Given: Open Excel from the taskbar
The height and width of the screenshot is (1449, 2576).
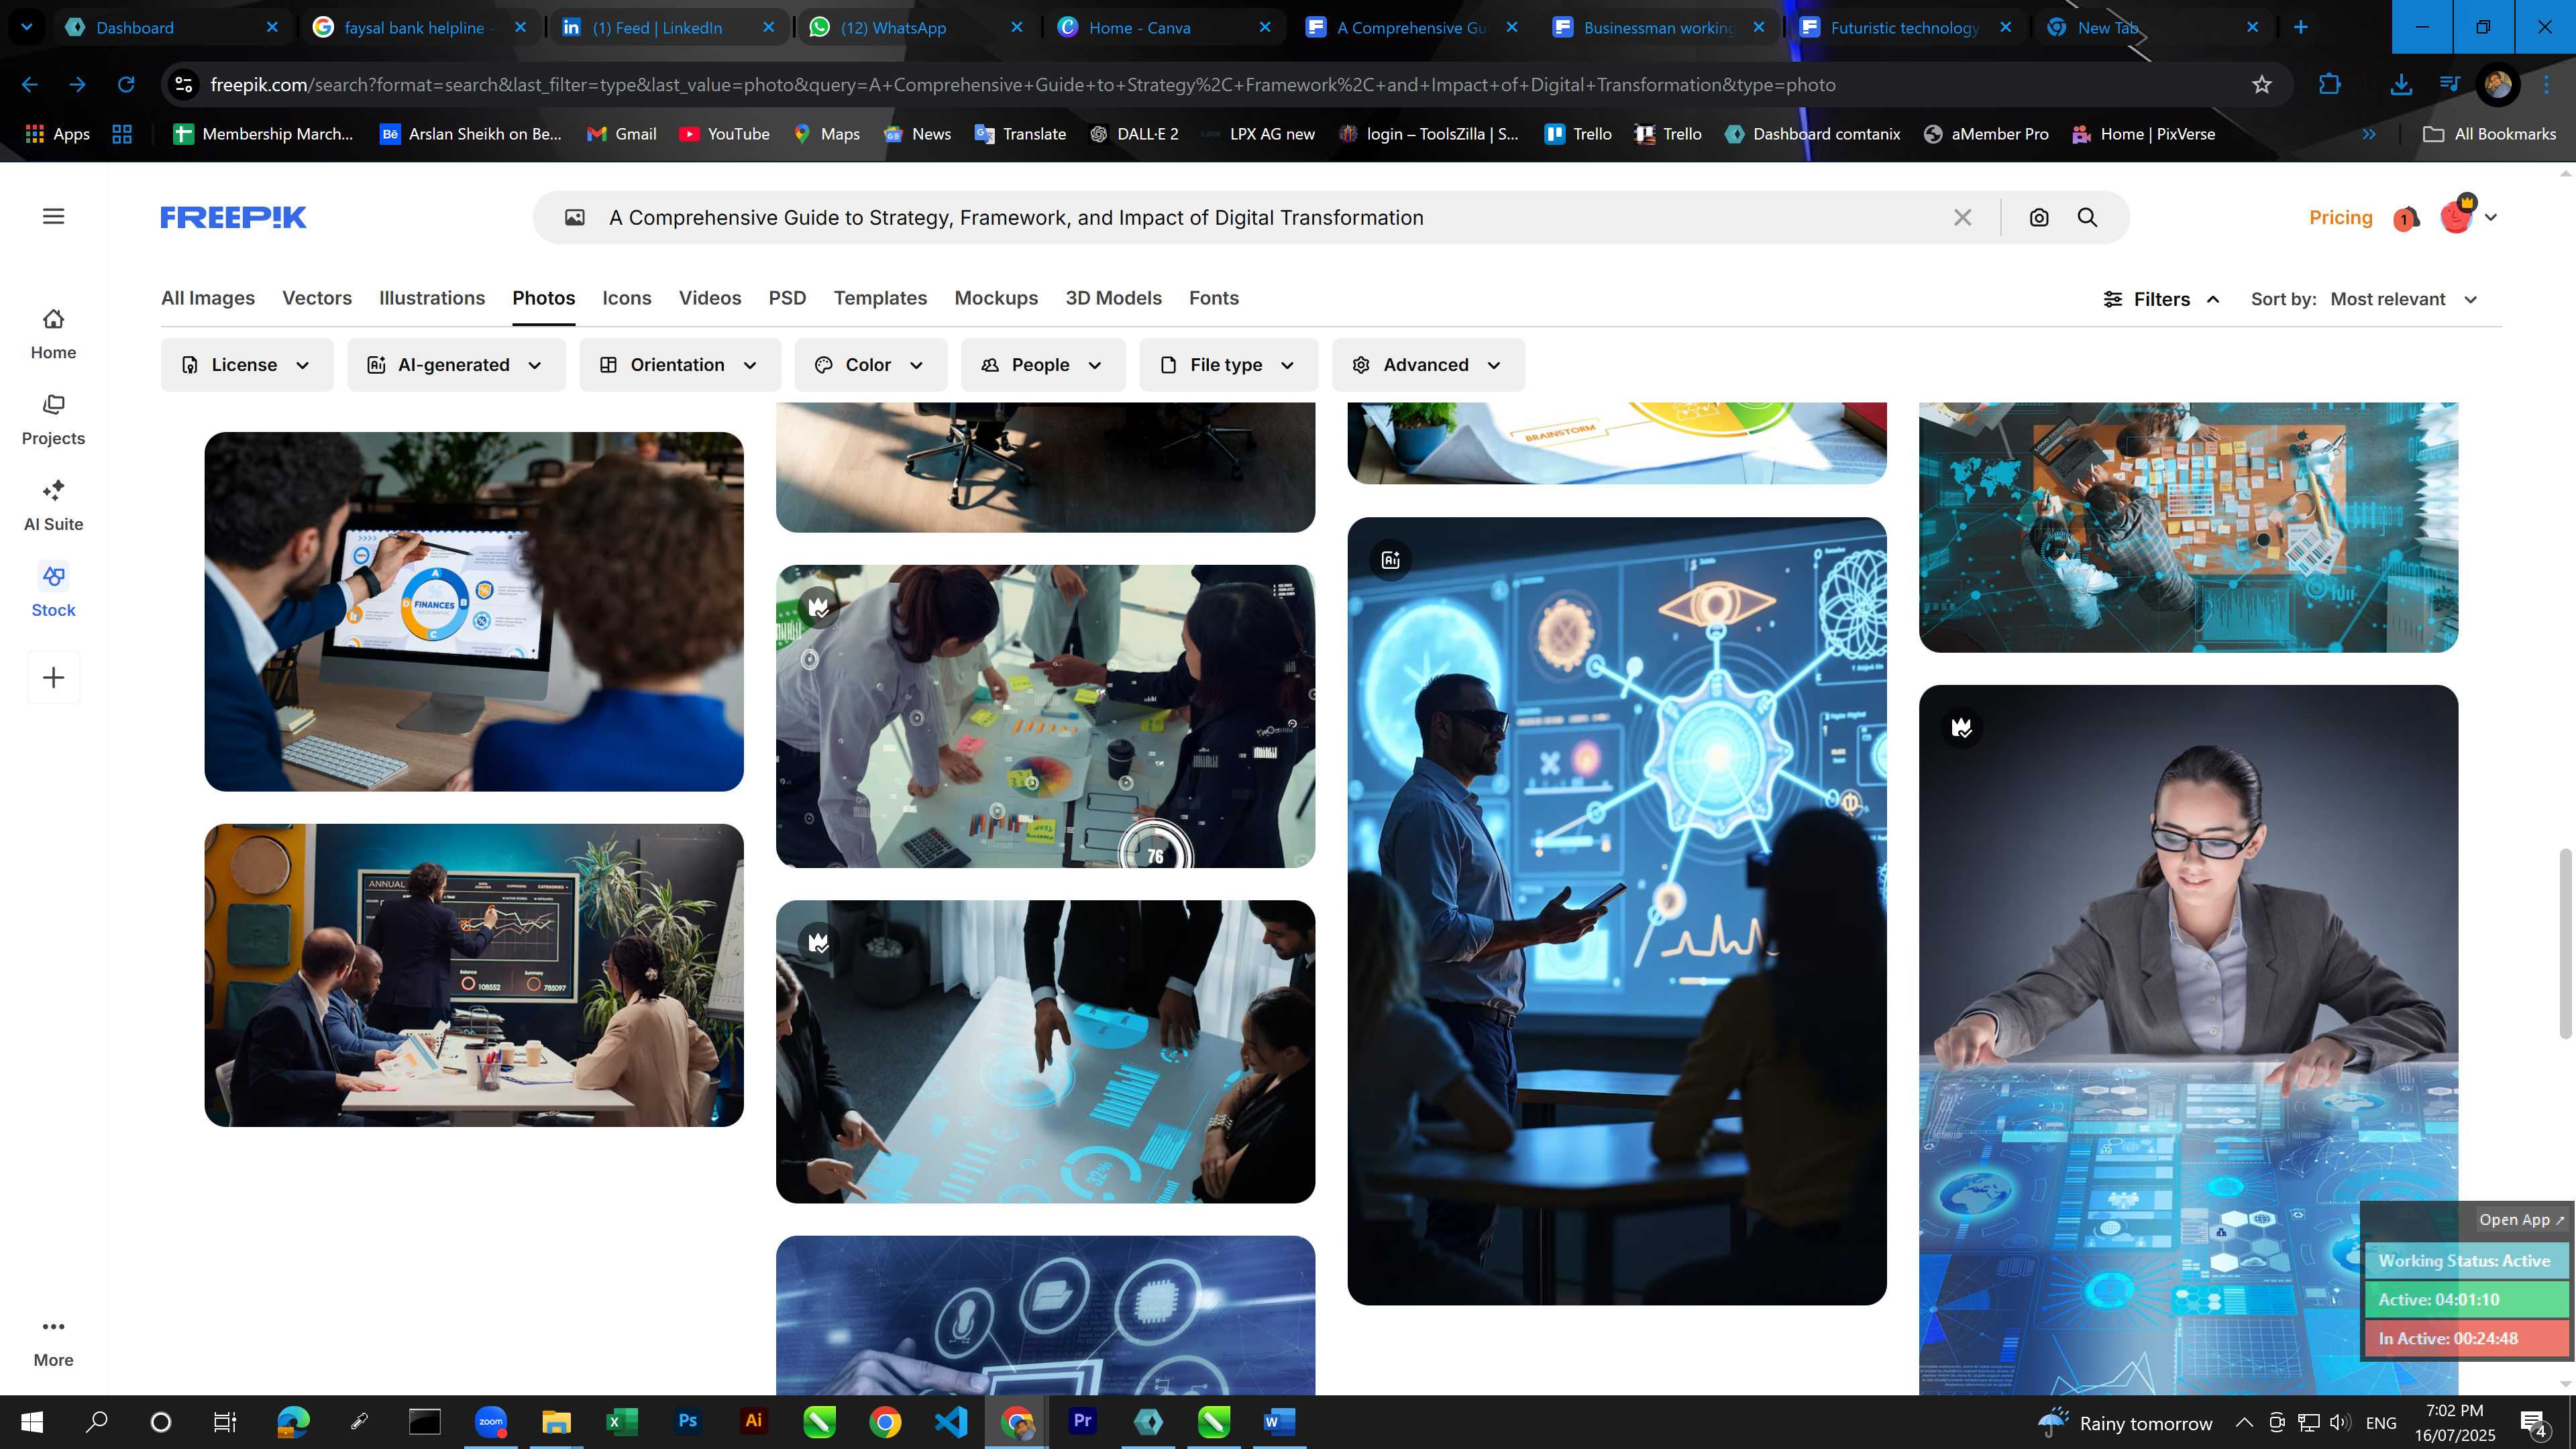Looking at the screenshot, I should [x=621, y=1421].
